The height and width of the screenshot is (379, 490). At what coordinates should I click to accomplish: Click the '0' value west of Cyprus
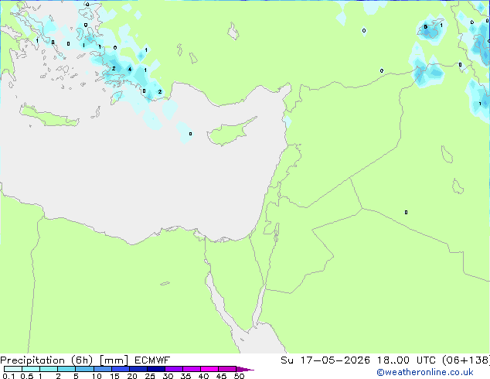point(190,134)
